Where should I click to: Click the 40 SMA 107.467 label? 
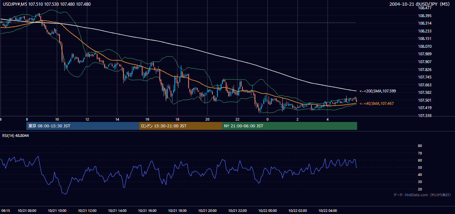[x=377, y=103]
